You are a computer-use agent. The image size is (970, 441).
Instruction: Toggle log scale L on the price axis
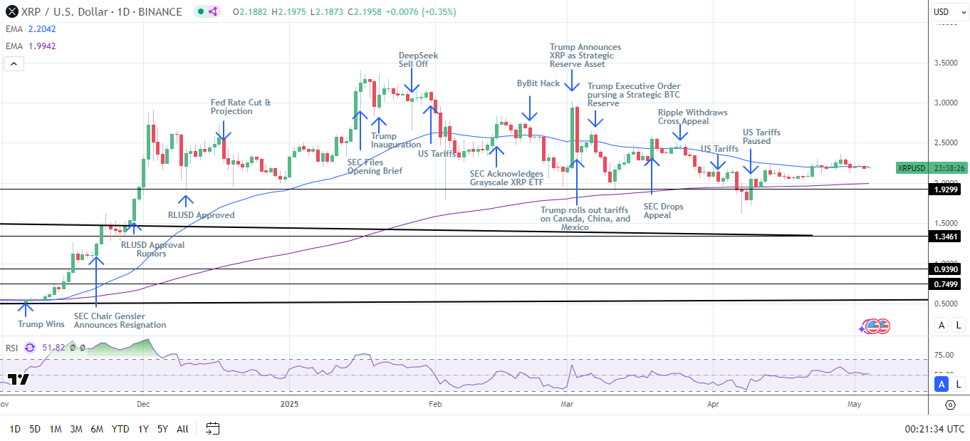(x=959, y=326)
